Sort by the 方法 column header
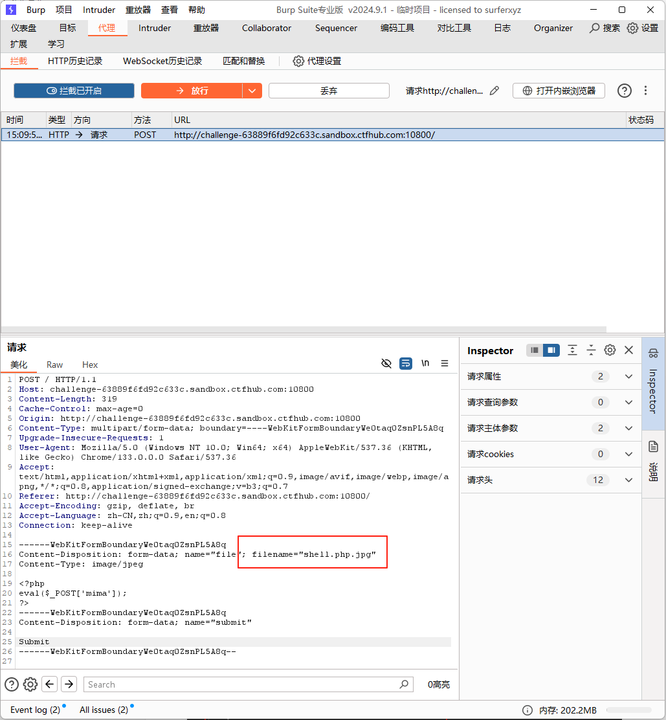 pyautogui.click(x=151, y=120)
